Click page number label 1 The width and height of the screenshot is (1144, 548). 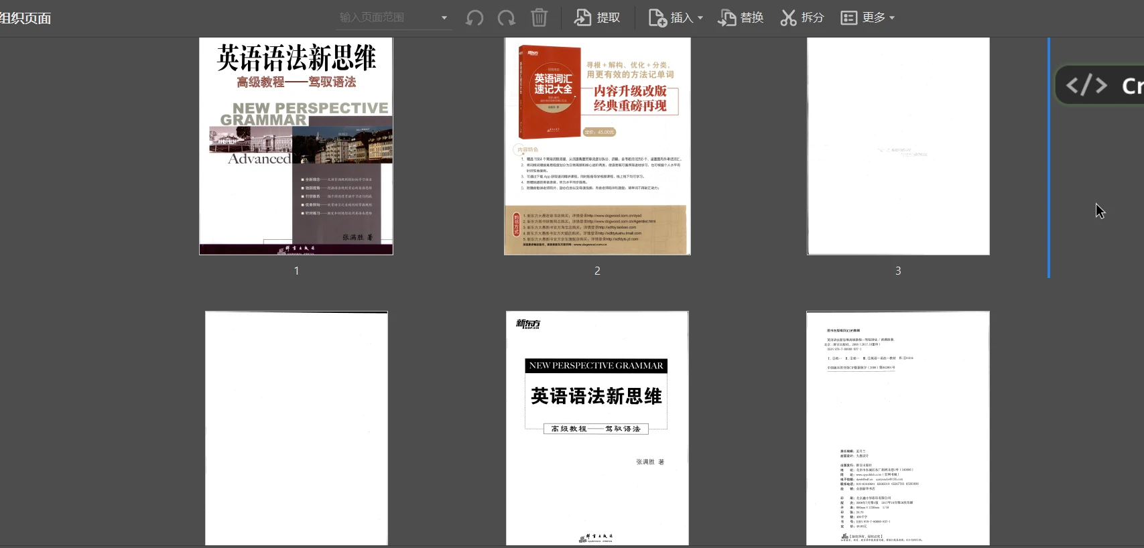coord(296,271)
